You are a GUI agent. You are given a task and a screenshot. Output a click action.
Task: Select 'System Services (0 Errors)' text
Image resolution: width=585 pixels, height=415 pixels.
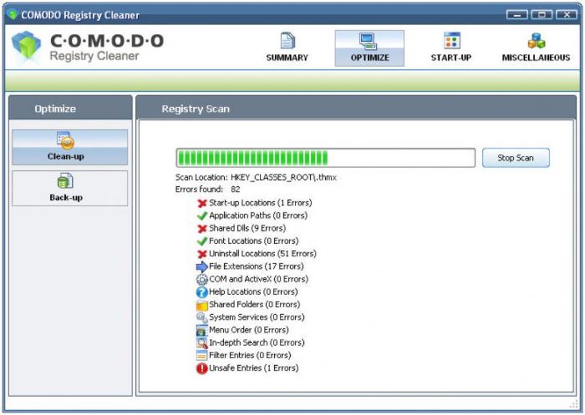[x=257, y=317]
